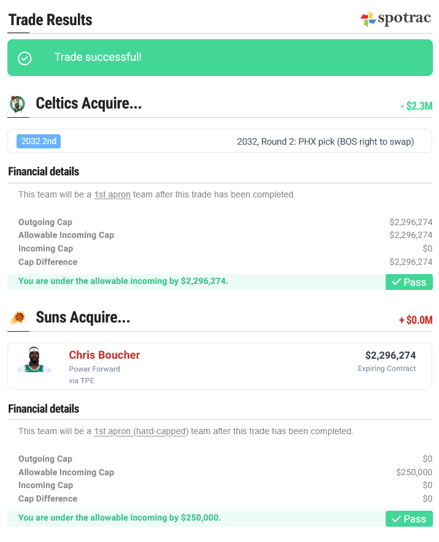Open the 1st apron link under Celtics
Viewport: 439px width, 542px height.
112,194
